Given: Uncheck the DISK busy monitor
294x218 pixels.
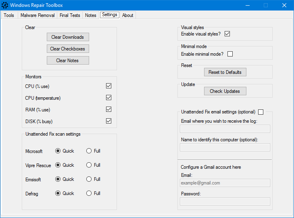Looking at the screenshot, I should click(x=108, y=121).
